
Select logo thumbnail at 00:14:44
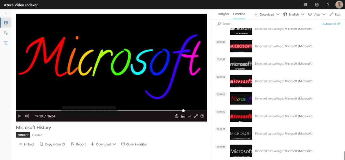pyautogui.click(x=241, y=151)
